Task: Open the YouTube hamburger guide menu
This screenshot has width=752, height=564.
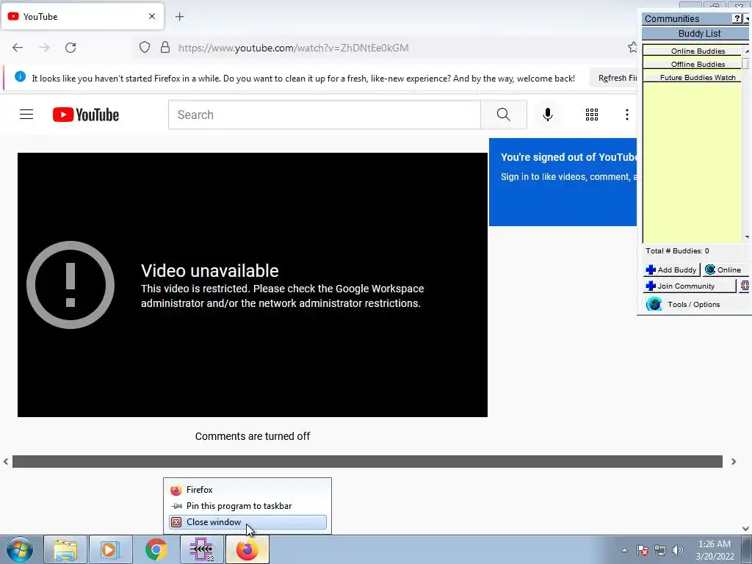Action: click(x=26, y=115)
